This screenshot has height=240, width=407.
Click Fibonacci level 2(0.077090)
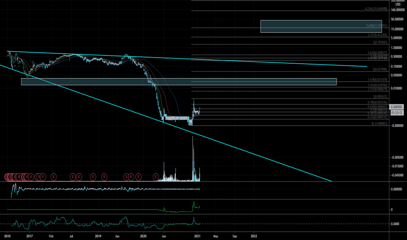pyautogui.click(x=380, y=69)
